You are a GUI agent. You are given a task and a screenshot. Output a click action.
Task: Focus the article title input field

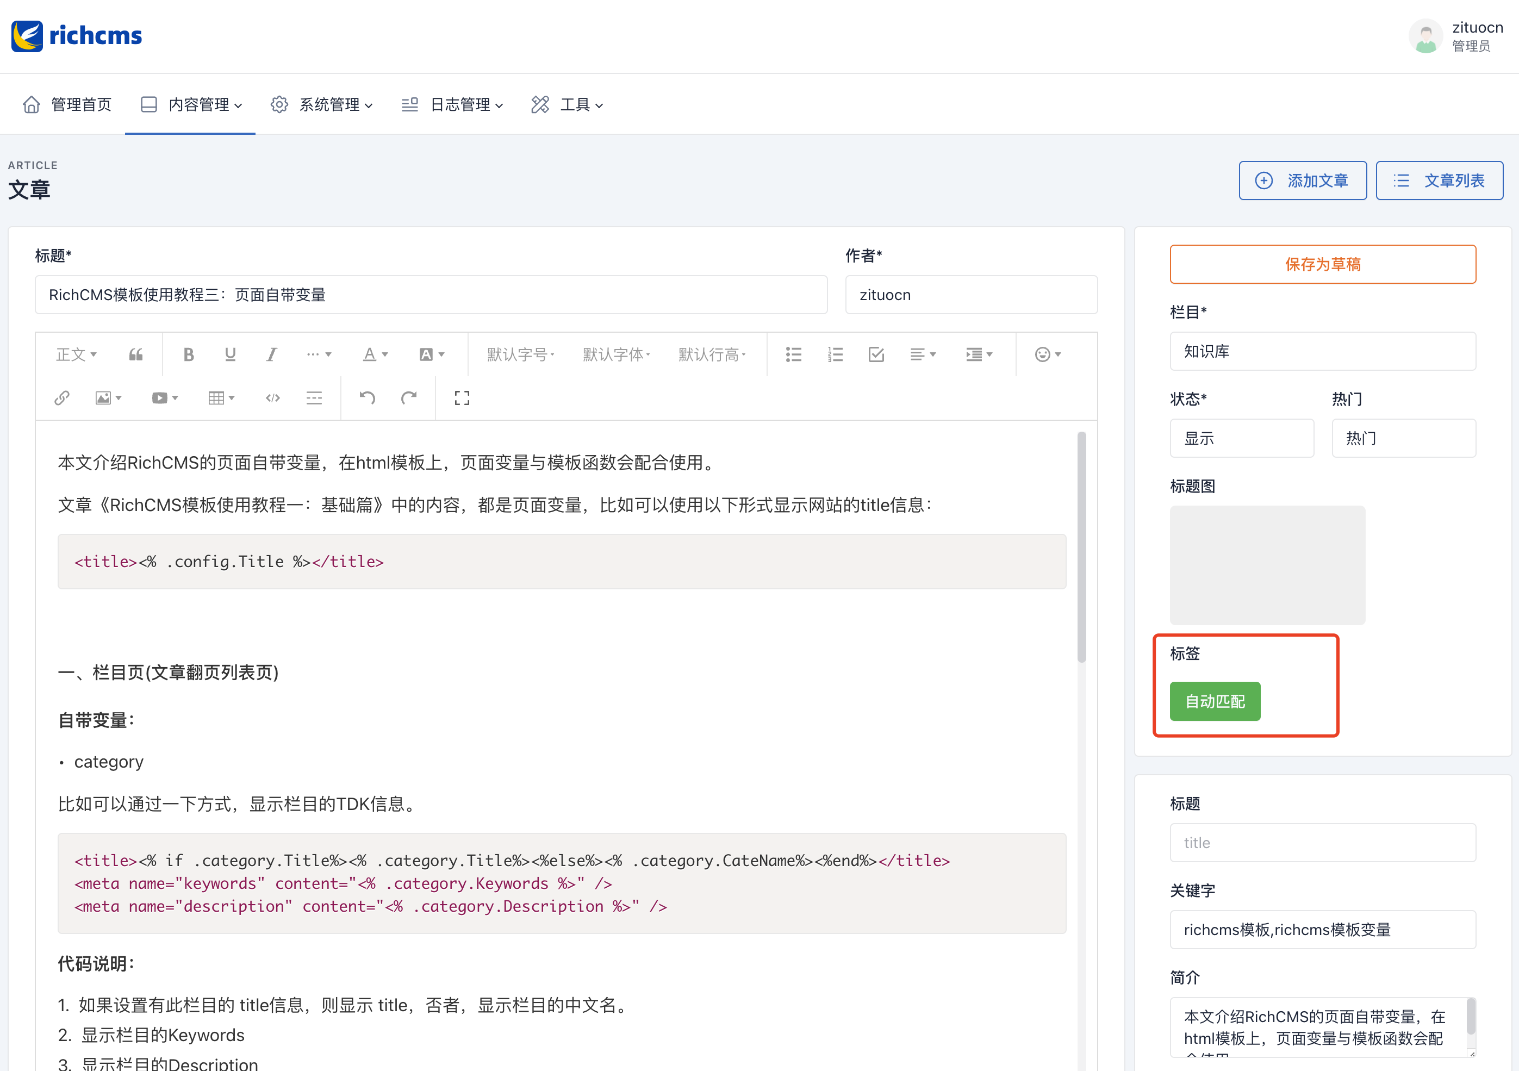(431, 295)
